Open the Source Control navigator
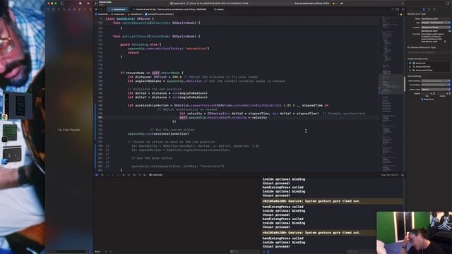 [x=54, y=9]
